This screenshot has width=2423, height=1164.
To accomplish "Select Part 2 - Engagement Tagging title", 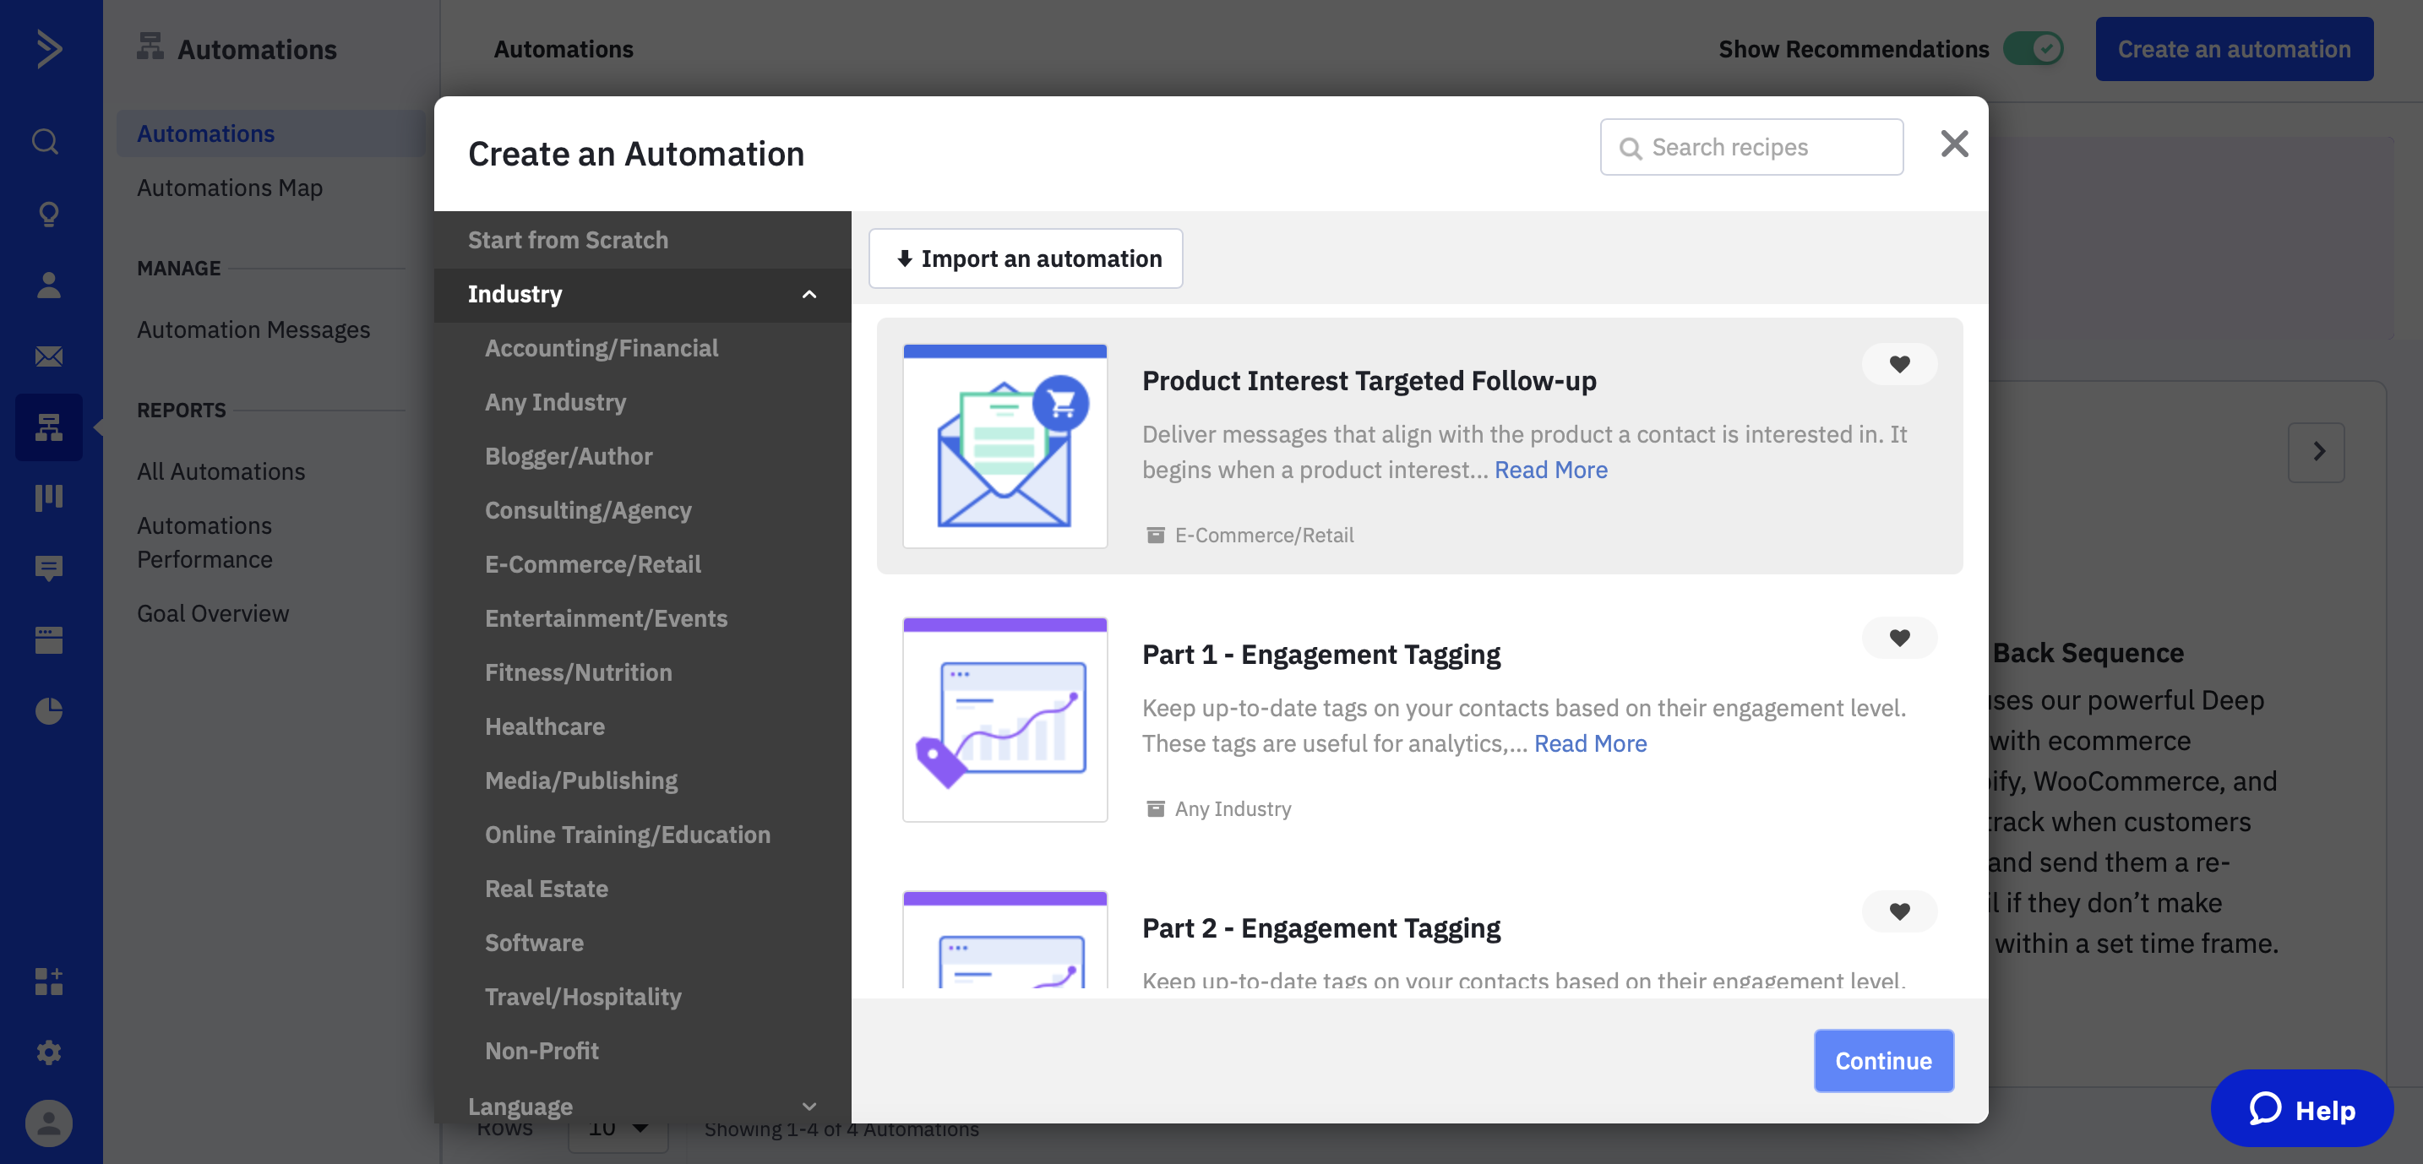I will pyautogui.click(x=1320, y=928).
